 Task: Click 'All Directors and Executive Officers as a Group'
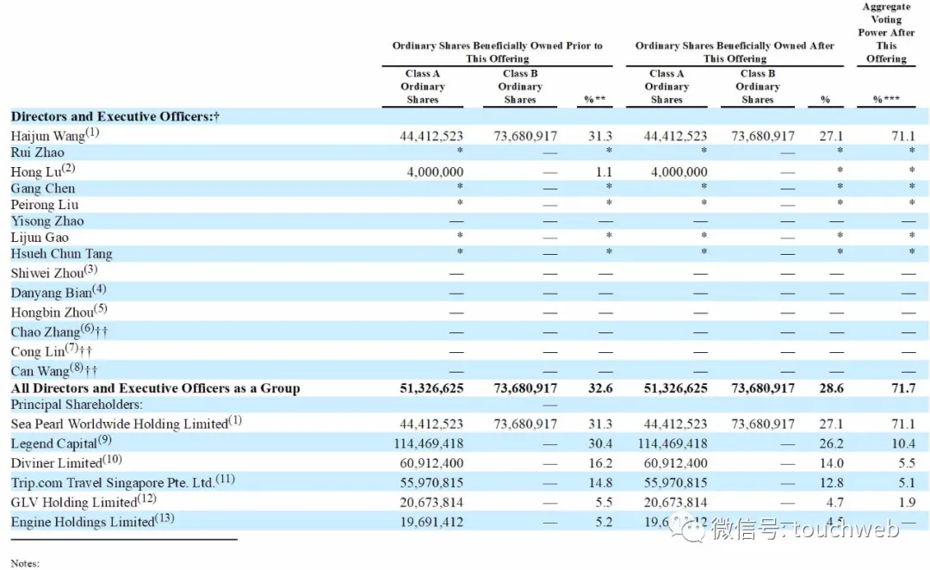[155, 388]
